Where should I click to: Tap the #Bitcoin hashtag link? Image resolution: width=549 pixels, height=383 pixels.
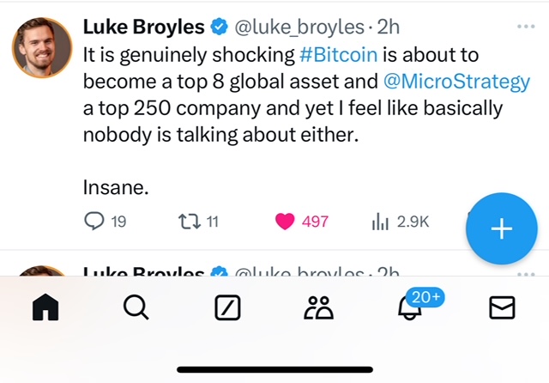click(339, 55)
